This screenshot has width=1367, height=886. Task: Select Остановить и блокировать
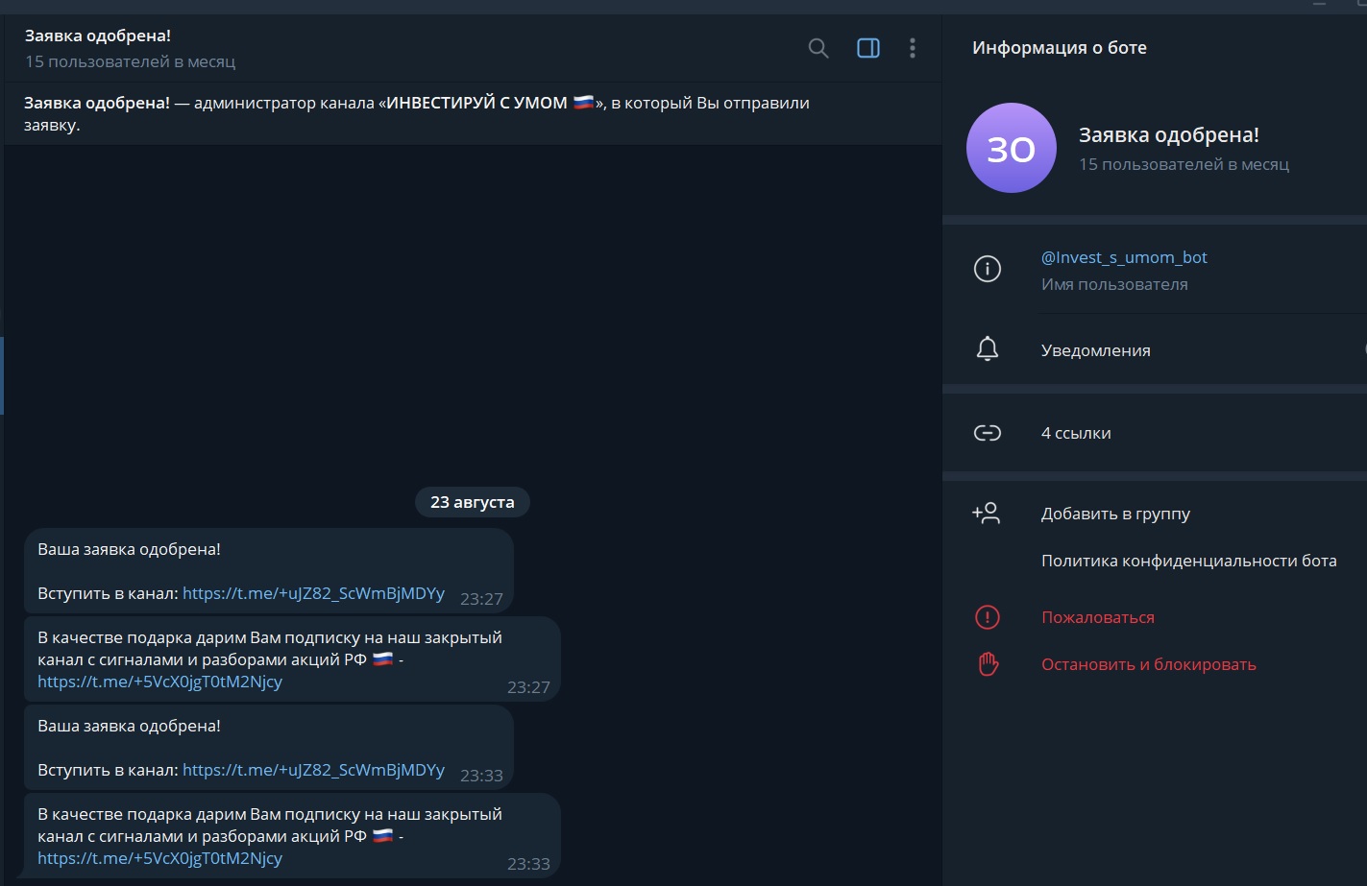tap(1149, 664)
